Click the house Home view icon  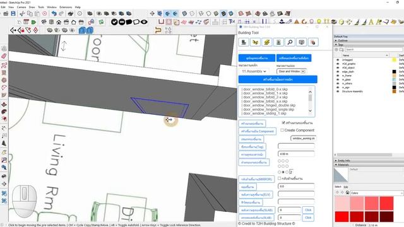pos(59,22)
